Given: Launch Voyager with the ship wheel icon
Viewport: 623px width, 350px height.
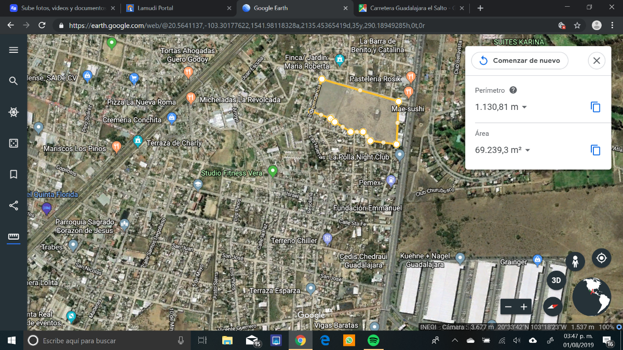Looking at the screenshot, I should pos(13,112).
